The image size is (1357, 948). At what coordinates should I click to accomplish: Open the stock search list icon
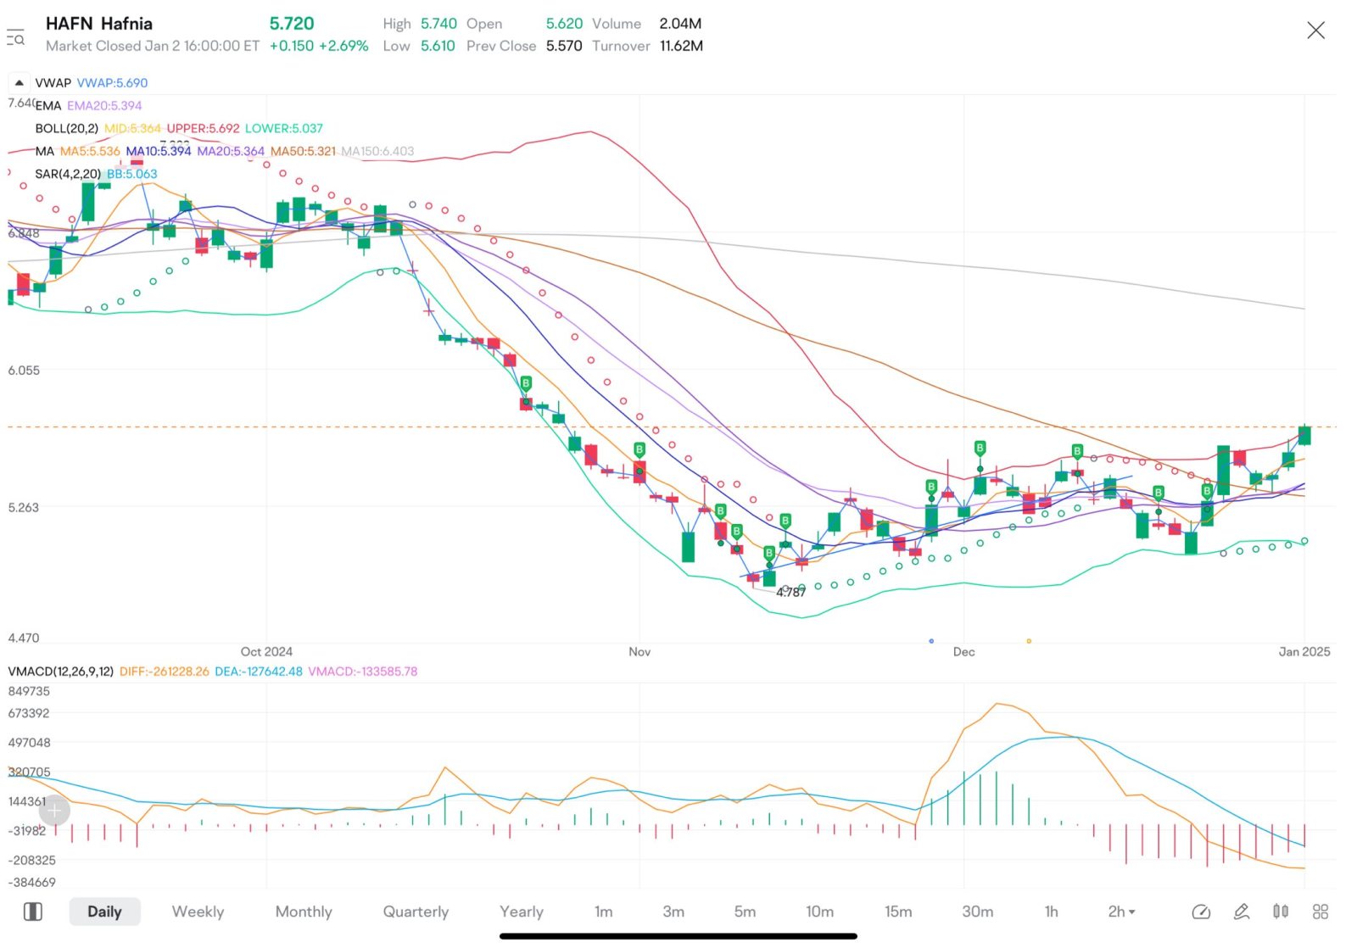(15, 37)
